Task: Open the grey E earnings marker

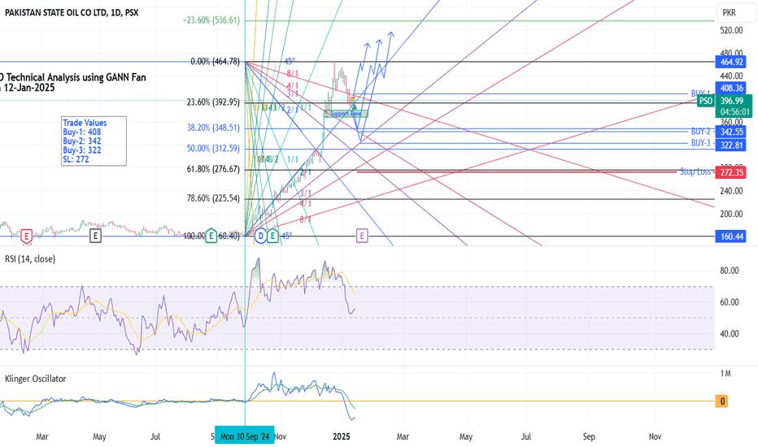Action: [x=96, y=236]
